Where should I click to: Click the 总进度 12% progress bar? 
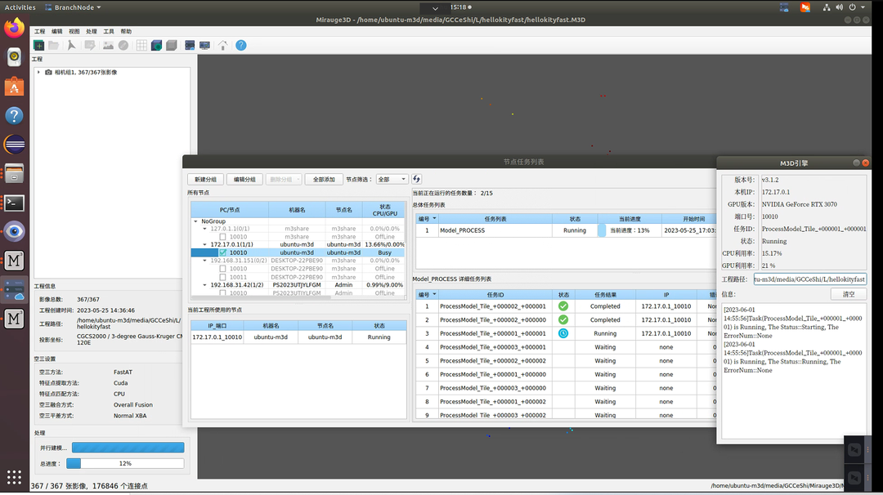pos(125,463)
